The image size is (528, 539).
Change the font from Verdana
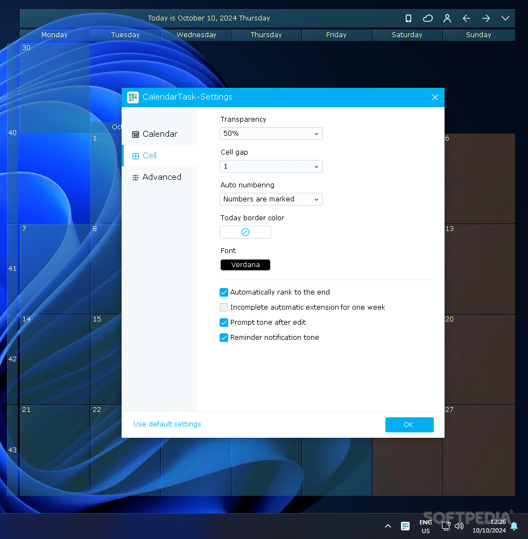(245, 264)
